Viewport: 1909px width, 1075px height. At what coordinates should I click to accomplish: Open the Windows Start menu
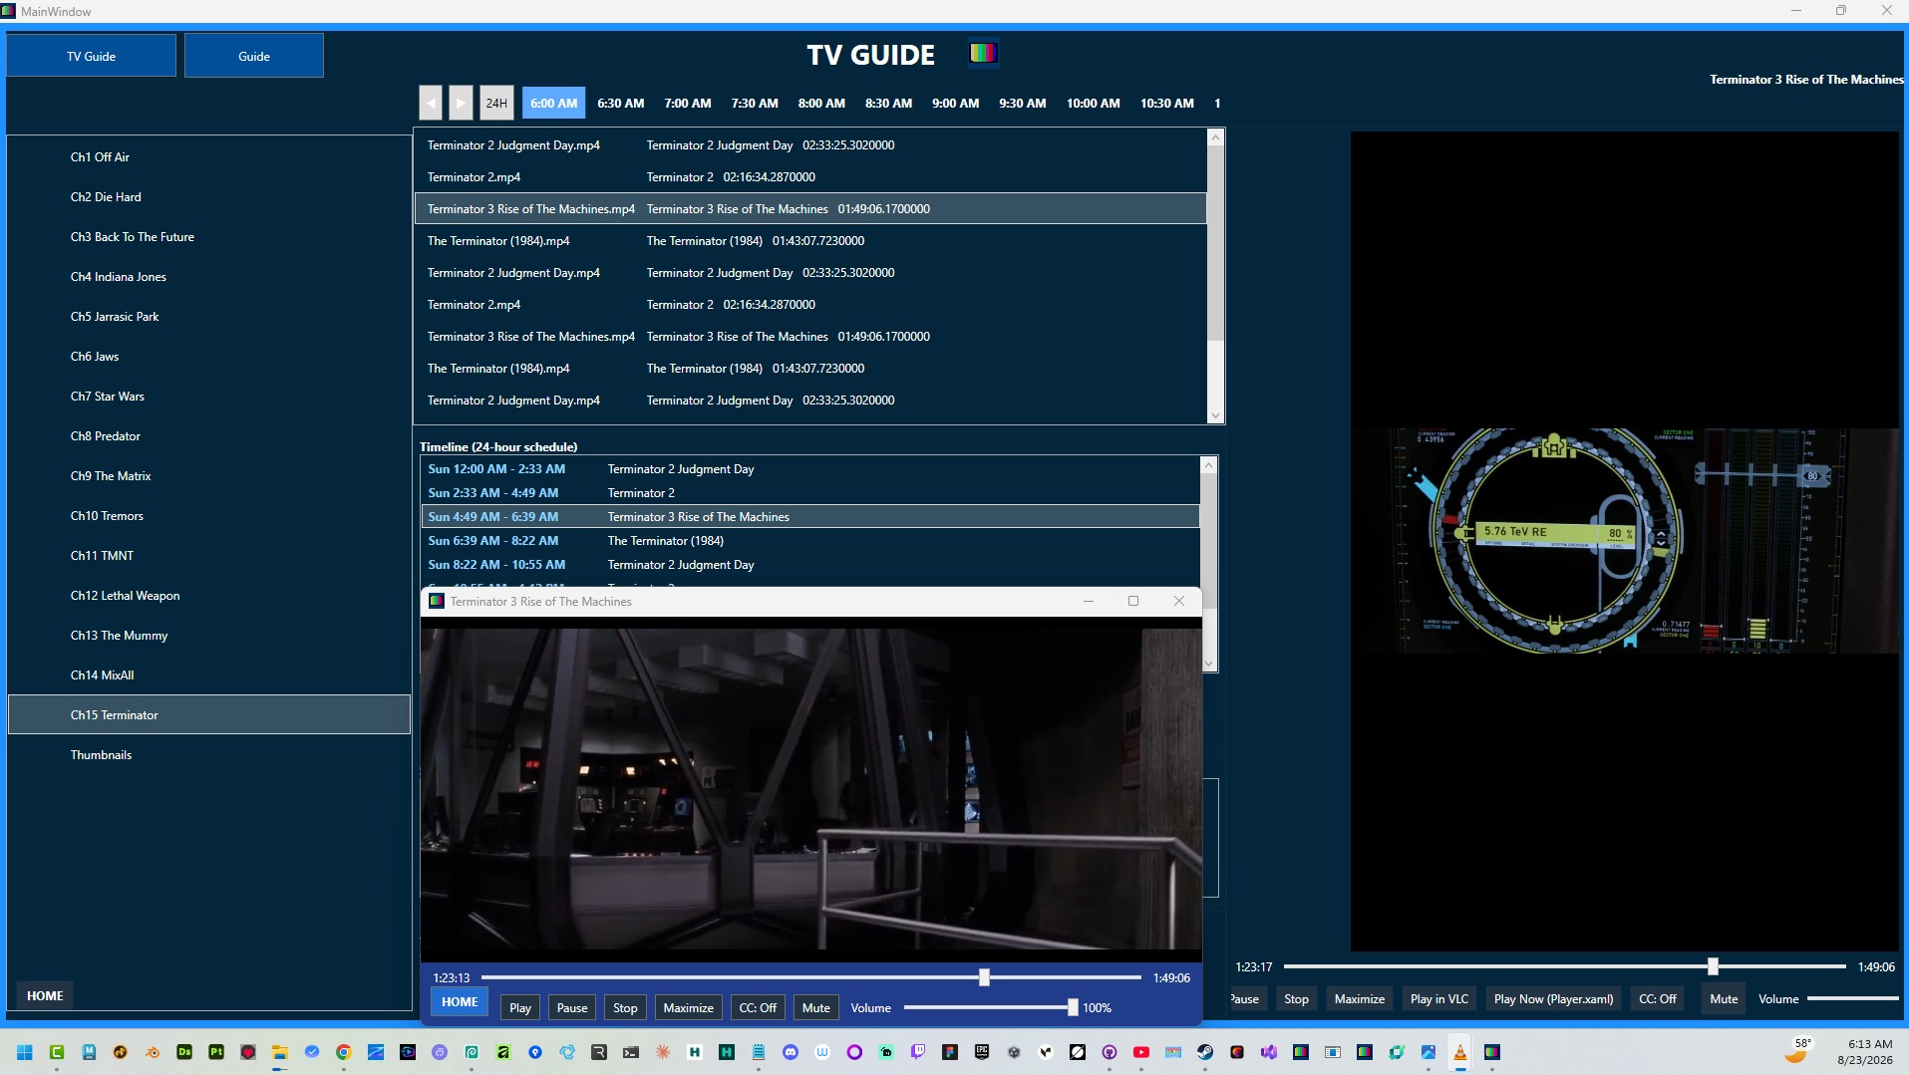click(x=25, y=1052)
